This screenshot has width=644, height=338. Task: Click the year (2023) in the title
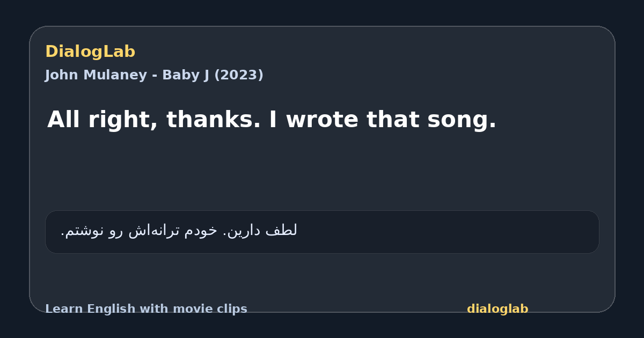pos(239,75)
